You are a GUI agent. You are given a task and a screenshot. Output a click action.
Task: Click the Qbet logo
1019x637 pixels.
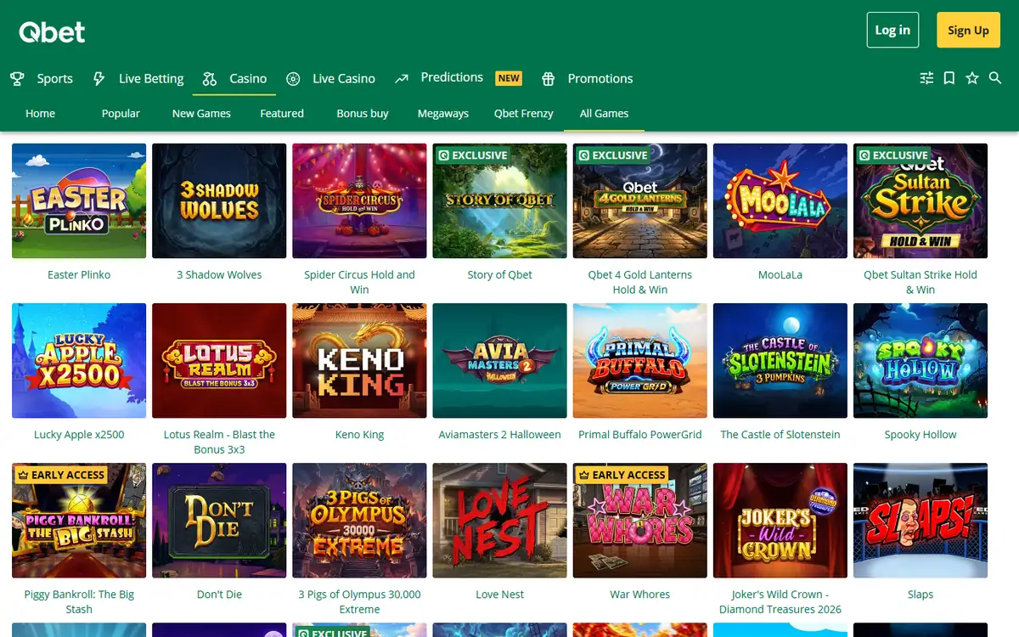pos(53,32)
